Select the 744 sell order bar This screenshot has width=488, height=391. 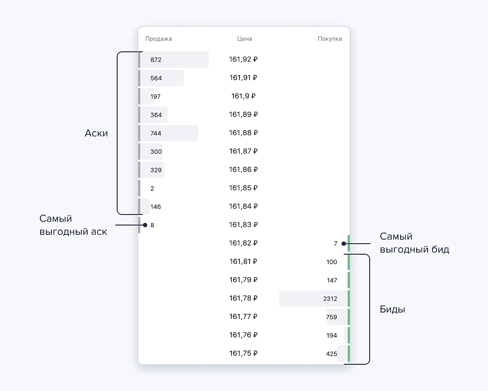(168, 133)
